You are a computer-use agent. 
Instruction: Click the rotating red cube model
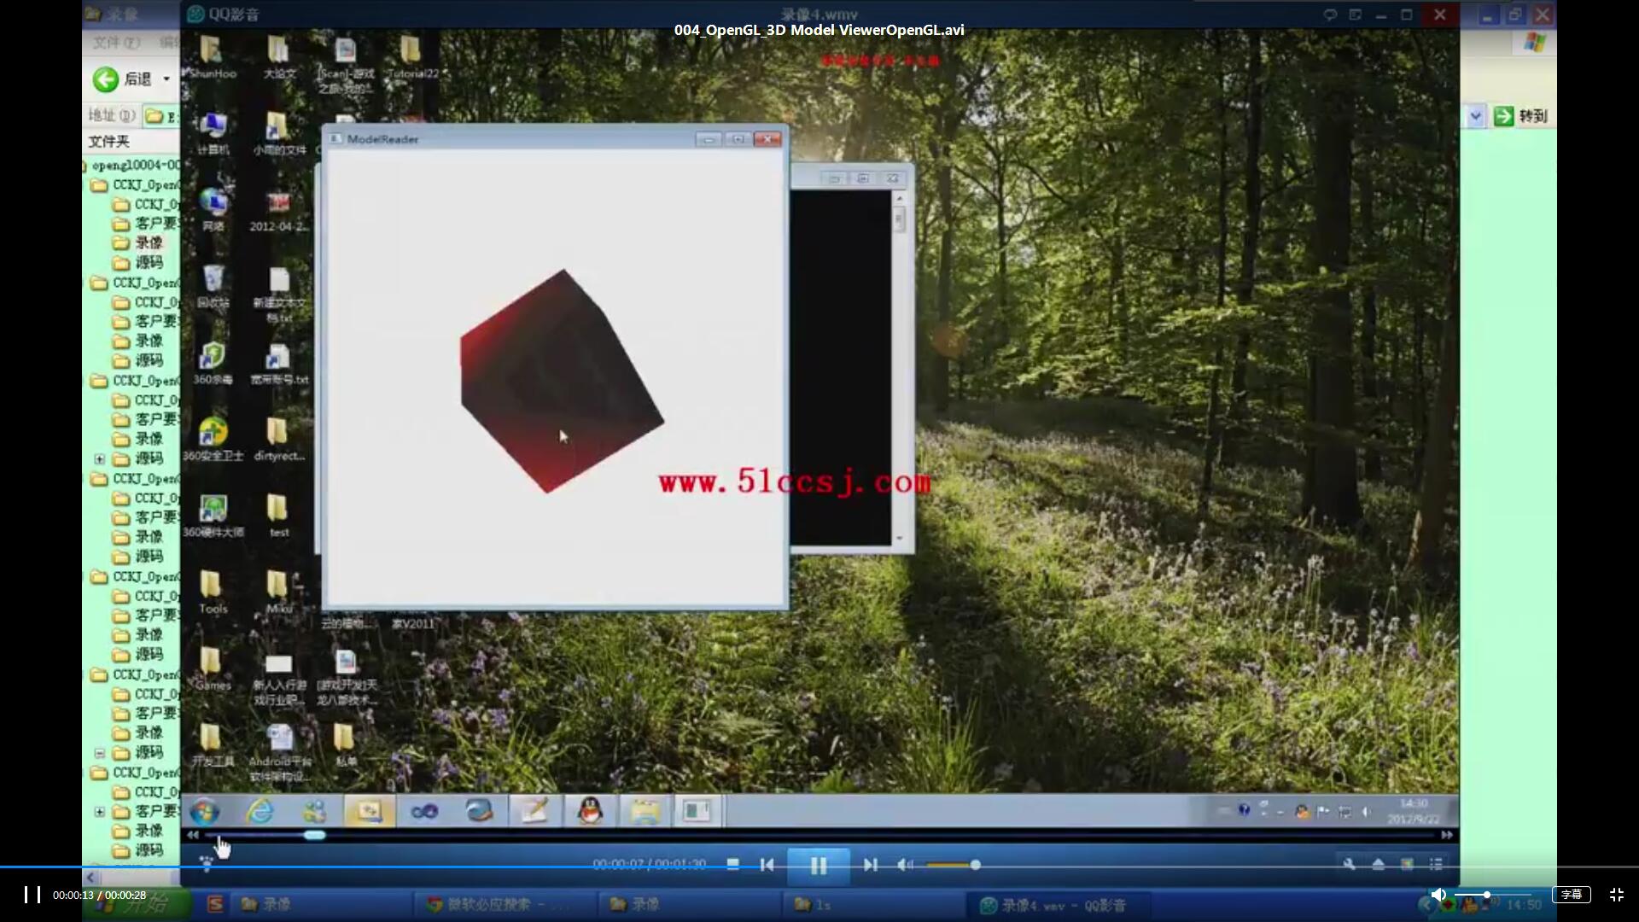[561, 382]
